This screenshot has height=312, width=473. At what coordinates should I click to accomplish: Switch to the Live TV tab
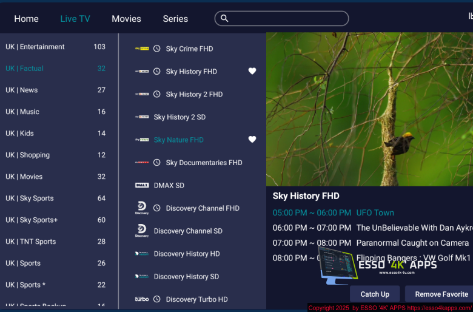tap(75, 19)
